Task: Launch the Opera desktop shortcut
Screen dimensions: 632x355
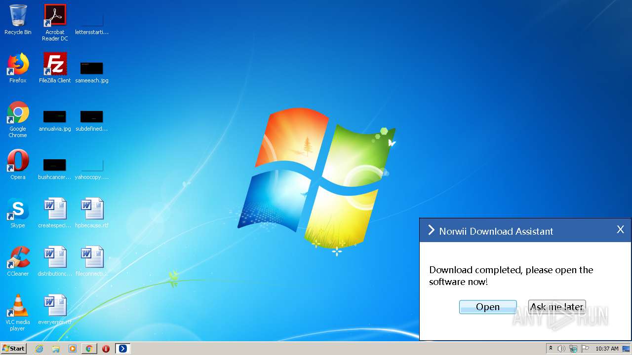Action: [18, 165]
